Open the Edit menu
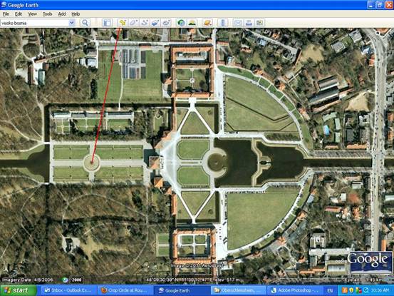Image resolution: width=394 pixels, height=296 pixels. tap(19, 14)
